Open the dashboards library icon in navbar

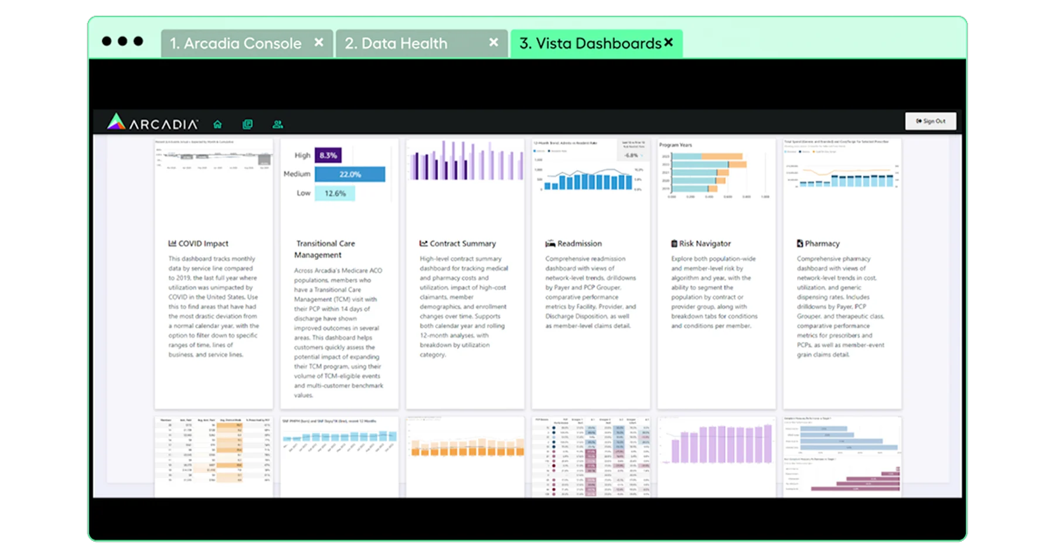(247, 124)
